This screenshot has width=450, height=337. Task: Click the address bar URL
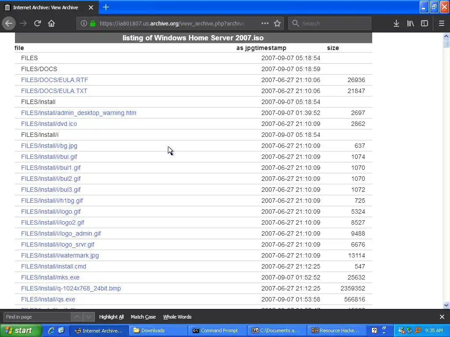click(172, 24)
